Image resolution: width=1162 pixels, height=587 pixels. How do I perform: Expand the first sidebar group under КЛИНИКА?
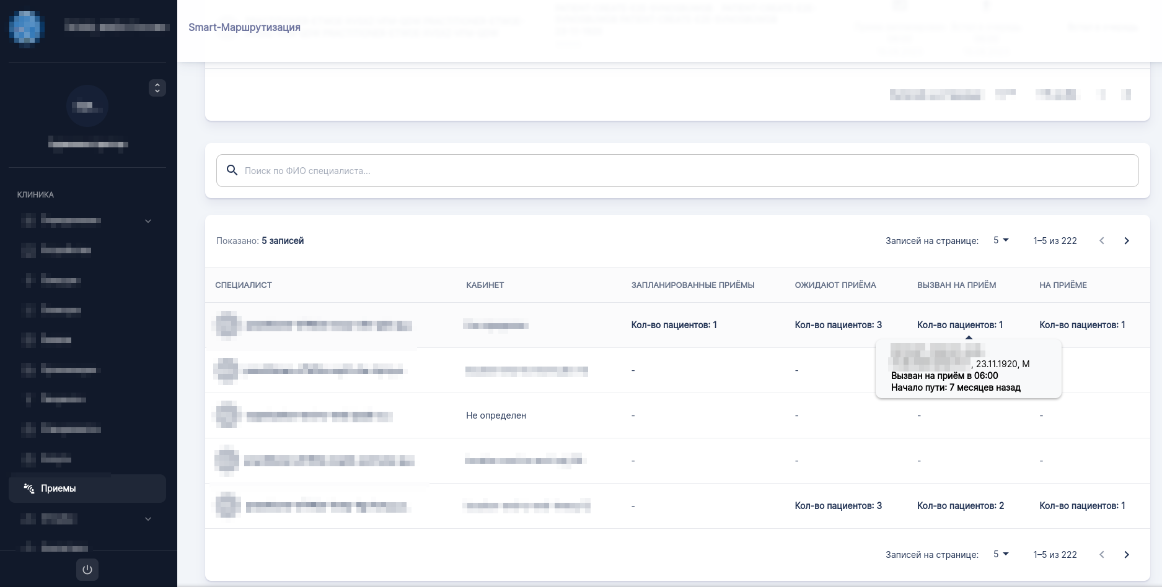148,221
